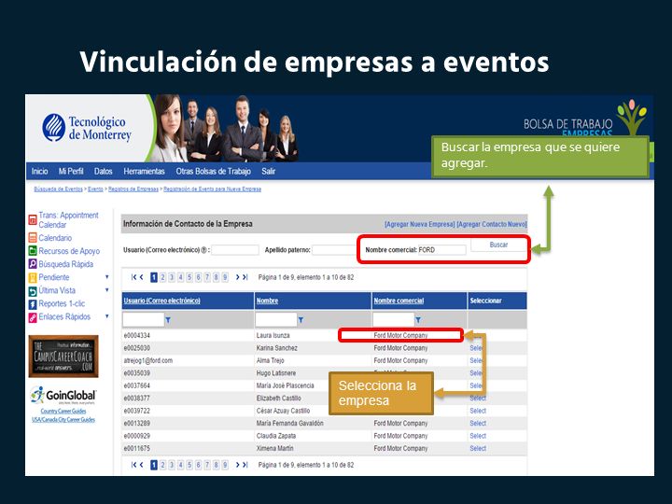Click the Enlaces Rápidos icon
Image resolution: width=672 pixels, height=504 pixels.
tap(33, 317)
